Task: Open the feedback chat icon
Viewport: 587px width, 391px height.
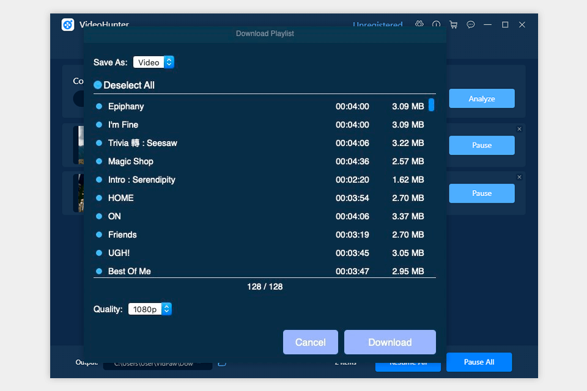Action: coord(470,24)
